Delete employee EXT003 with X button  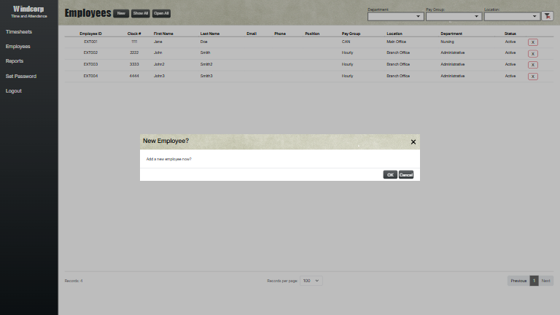pyautogui.click(x=532, y=65)
